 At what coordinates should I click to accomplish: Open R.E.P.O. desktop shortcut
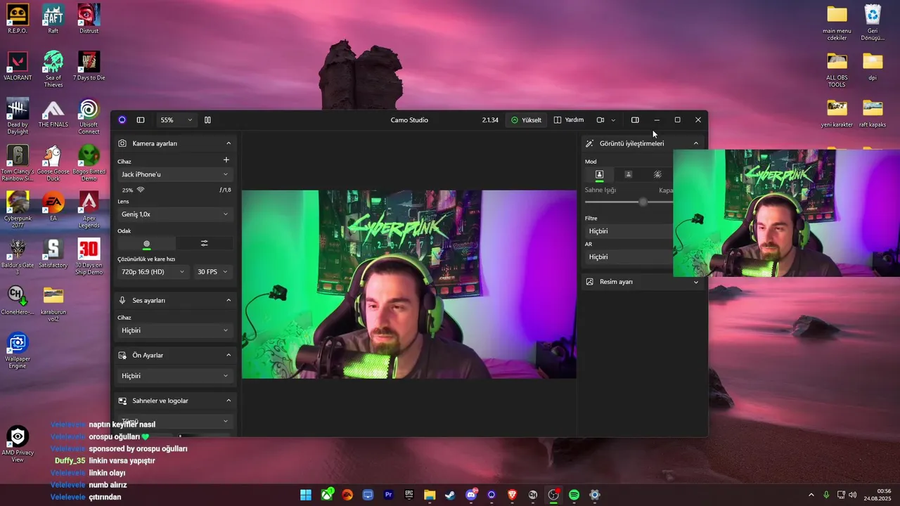(x=18, y=19)
